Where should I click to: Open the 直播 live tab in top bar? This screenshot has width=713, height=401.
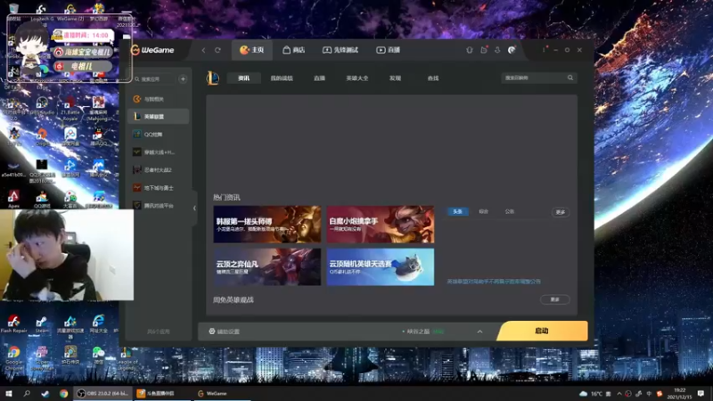pos(389,50)
